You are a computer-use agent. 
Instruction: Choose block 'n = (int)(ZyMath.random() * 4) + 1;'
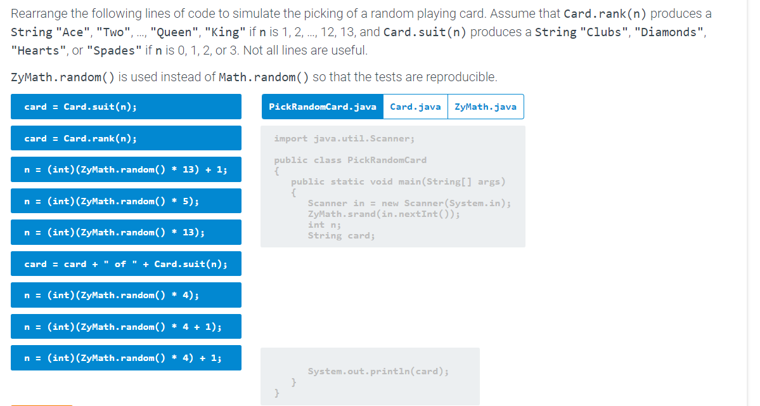(x=126, y=357)
